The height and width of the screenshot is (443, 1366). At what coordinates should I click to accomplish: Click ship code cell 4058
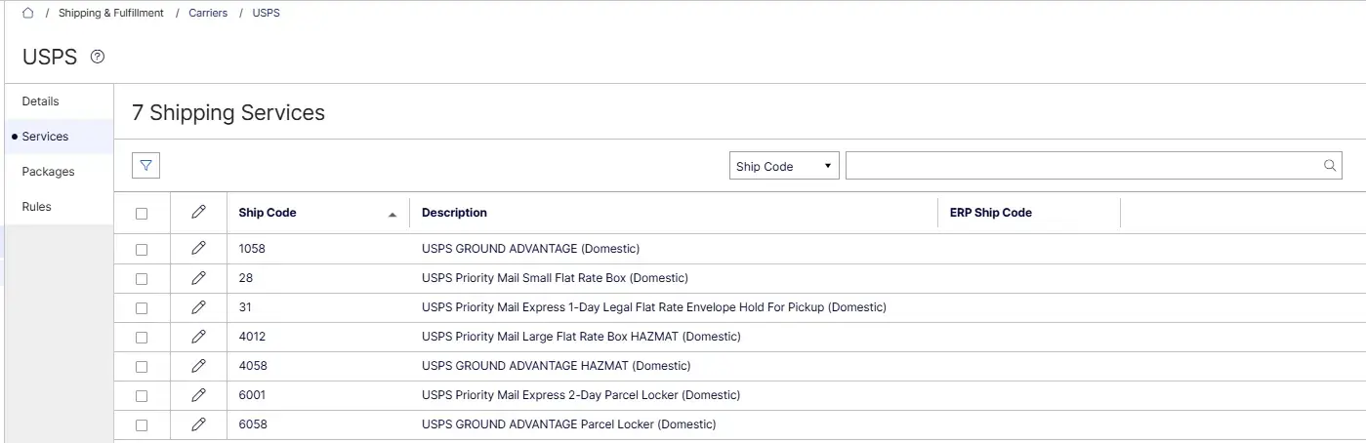coord(253,366)
